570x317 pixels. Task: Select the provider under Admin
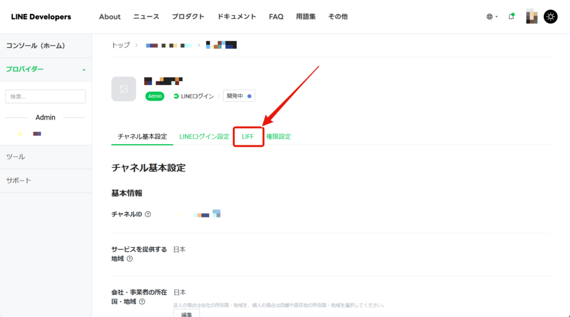(30, 133)
